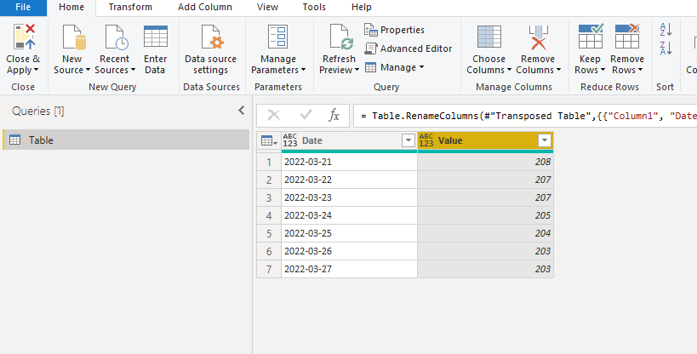The height and width of the screenshot is (354, 697).
Task: Open the table corner menu icon
Action: pos(269,141)
